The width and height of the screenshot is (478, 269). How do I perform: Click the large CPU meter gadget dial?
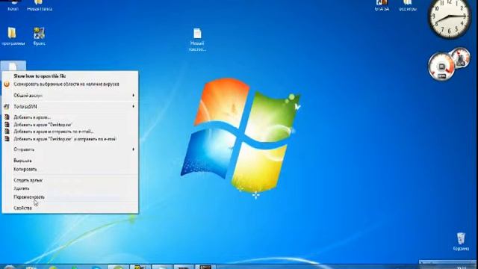click(441, 67)
